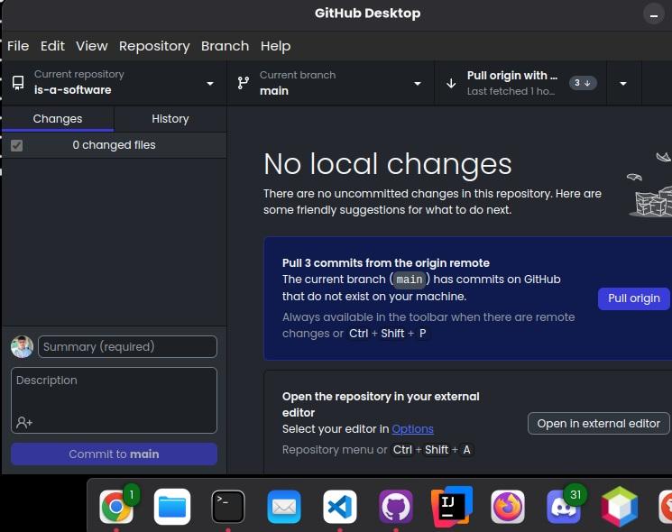The width and height of the screenshot is (672, 532).
Task: Launch IntelliJ IDEA from the dock
Action: coord(452,506)
